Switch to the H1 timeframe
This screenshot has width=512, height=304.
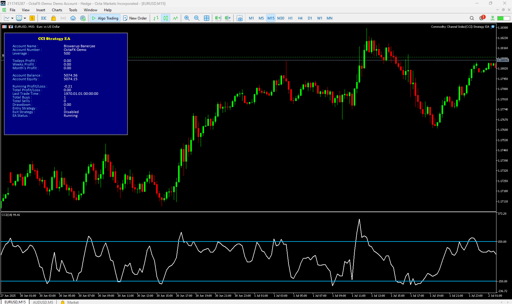tap(290, 18)
